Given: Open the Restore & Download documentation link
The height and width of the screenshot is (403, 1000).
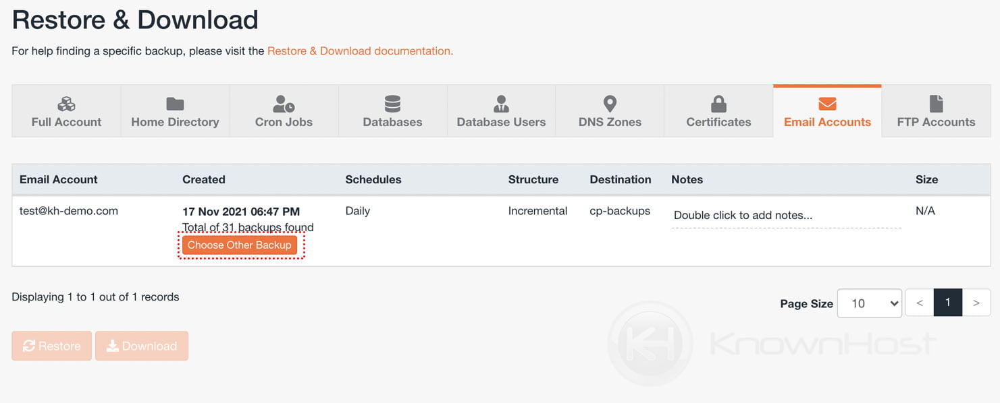Looking at the screenshot, I should [x=360, y=51].
